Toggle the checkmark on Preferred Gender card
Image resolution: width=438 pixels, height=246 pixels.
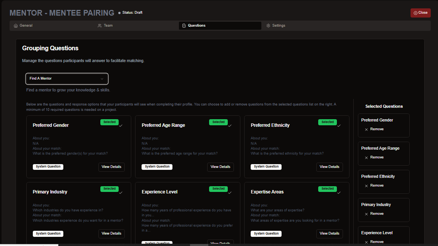[x=121, y=126]
